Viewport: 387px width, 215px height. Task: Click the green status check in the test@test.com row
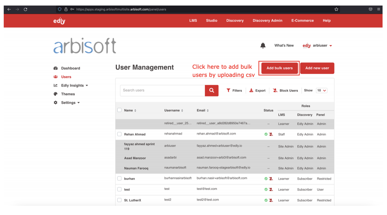click(x=266, y=190)
